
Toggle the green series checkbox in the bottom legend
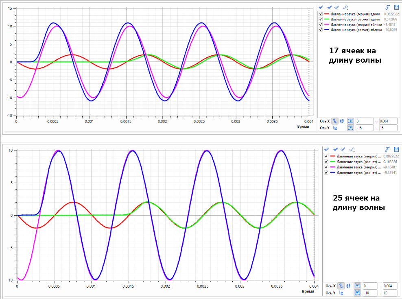[x=326, y=162]
